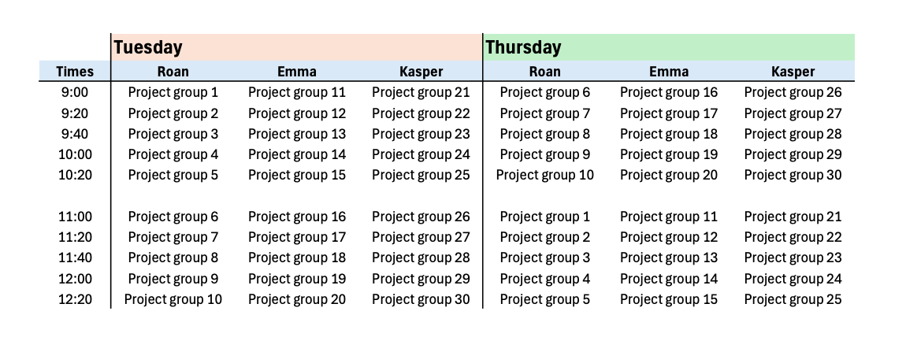
Task: Click the 12:20 time cell
Action: (x=75, y=299)
